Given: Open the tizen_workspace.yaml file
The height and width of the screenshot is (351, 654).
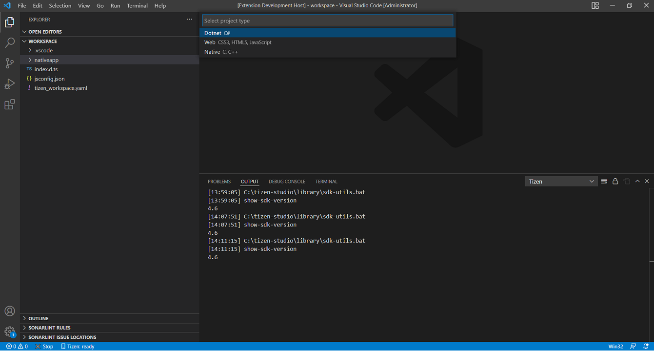Looking at the screenshot, I should pos(60,88).
